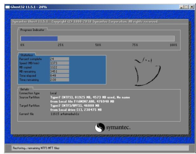Click the MB copied label

(25, 67)
